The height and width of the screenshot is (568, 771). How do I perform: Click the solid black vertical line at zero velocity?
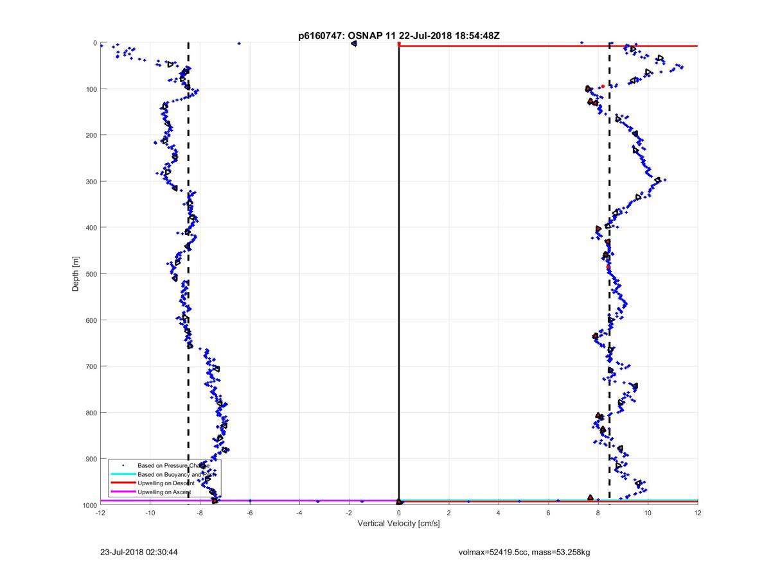[399, 273]
